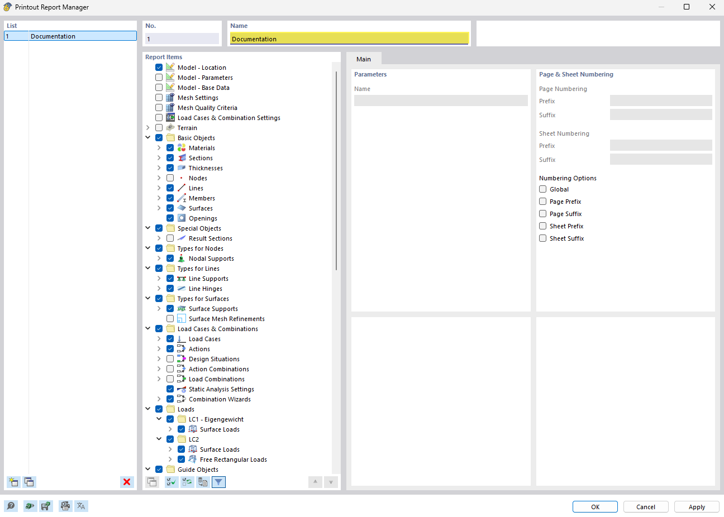Click the Terrain icon in tree
The width and height of the screenshot is (724, 517).
pos(170,128)
